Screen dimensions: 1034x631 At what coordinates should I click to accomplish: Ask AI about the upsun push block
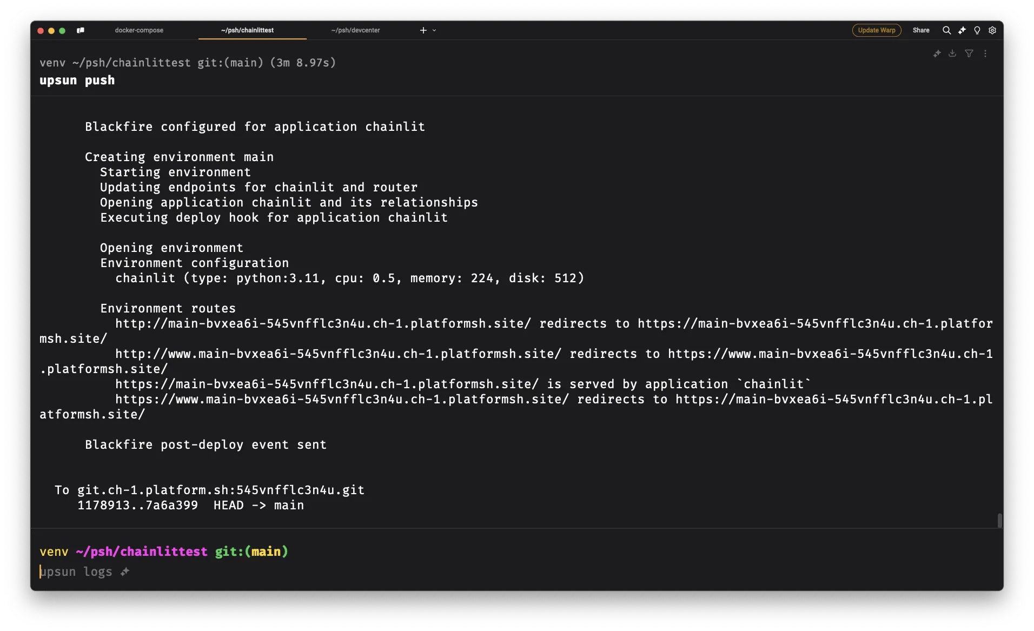[937, 54]
